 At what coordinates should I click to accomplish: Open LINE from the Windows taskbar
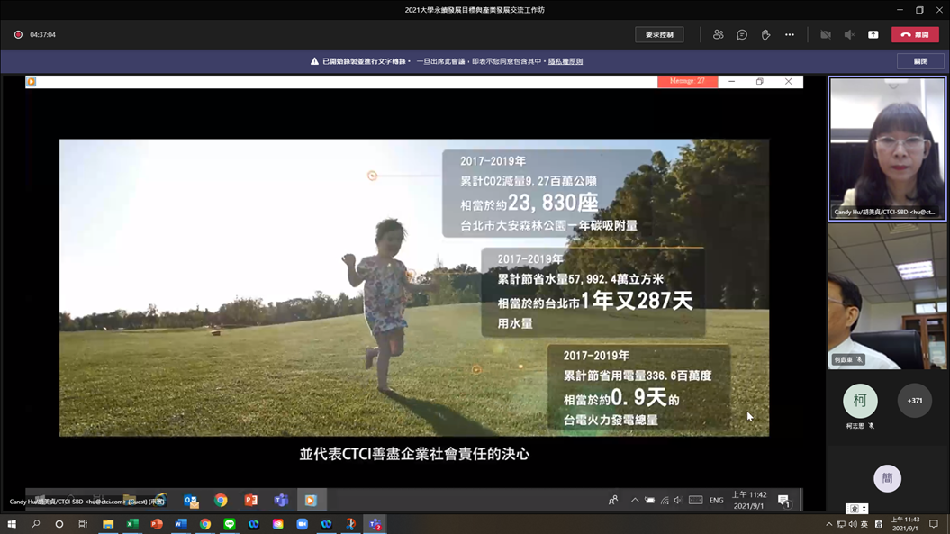coord(230,524)
